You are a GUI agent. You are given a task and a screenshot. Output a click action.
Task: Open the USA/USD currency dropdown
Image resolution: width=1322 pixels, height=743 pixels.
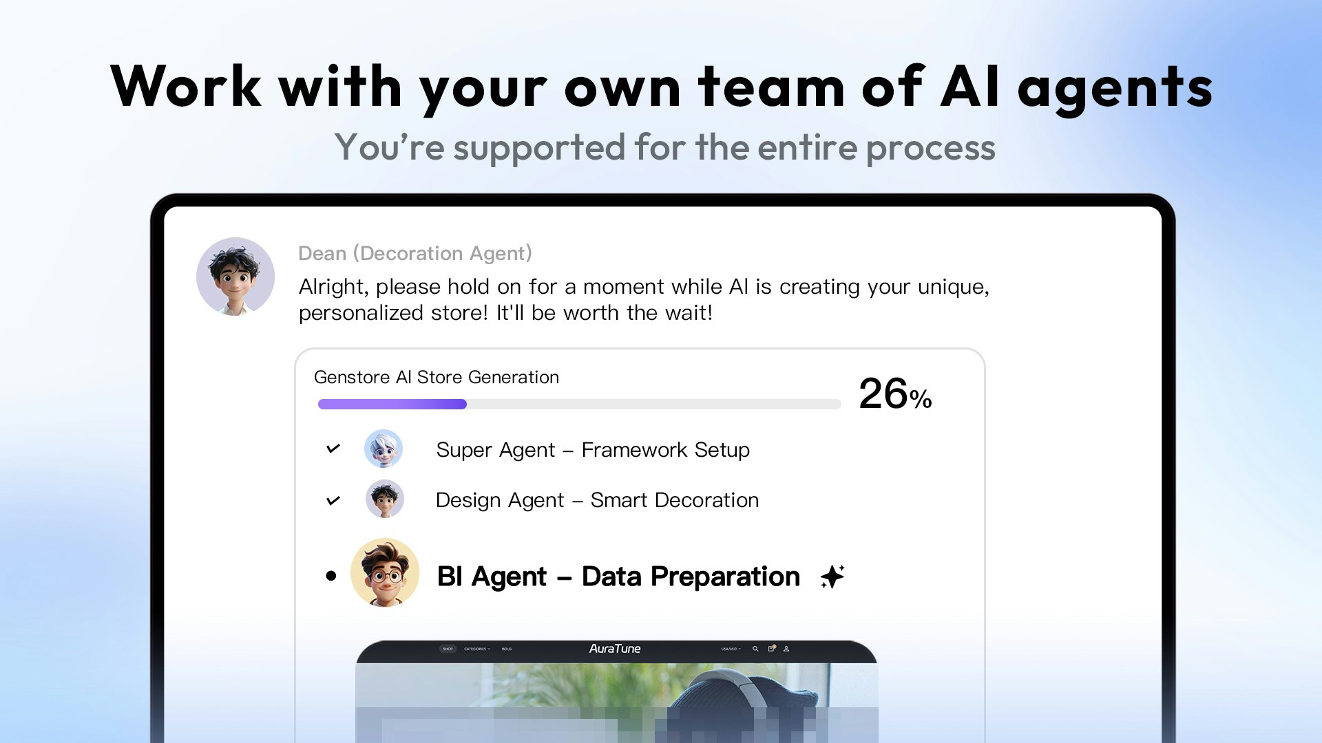731,649
